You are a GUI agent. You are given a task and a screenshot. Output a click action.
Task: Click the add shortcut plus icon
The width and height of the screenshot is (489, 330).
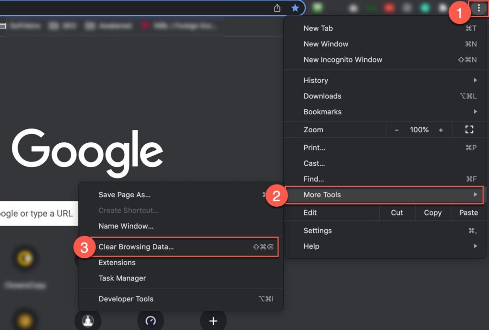(213, 320)
